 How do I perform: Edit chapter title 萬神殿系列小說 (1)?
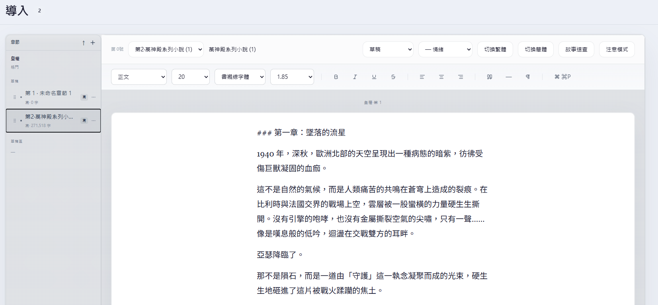(232, 49)
